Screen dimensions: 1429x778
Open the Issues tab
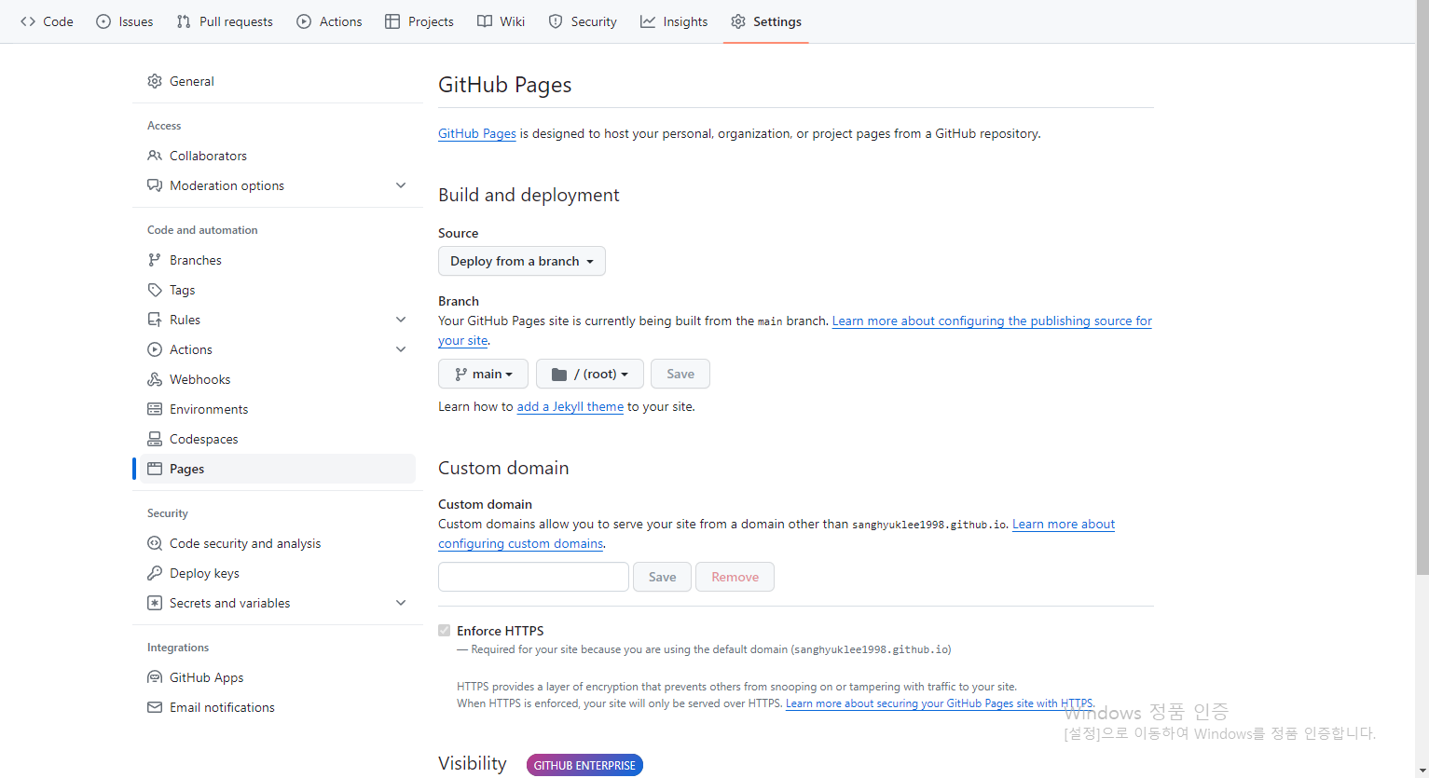125,21
